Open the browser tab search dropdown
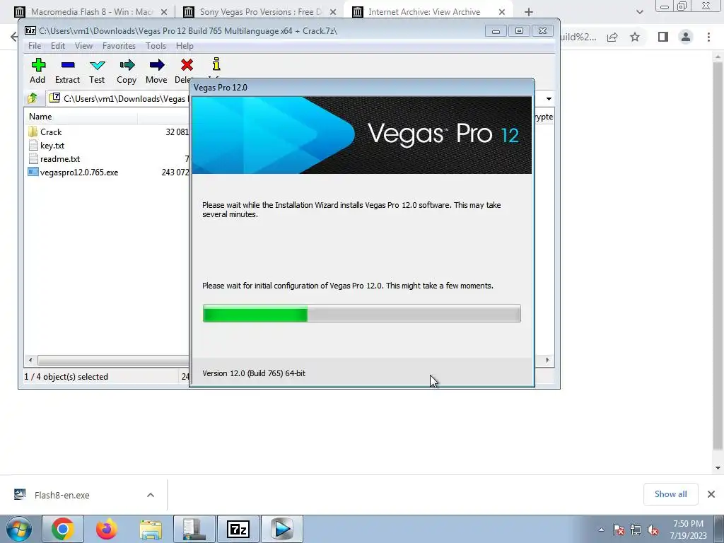The image size is (724, 543). click(x=639, y=12)
